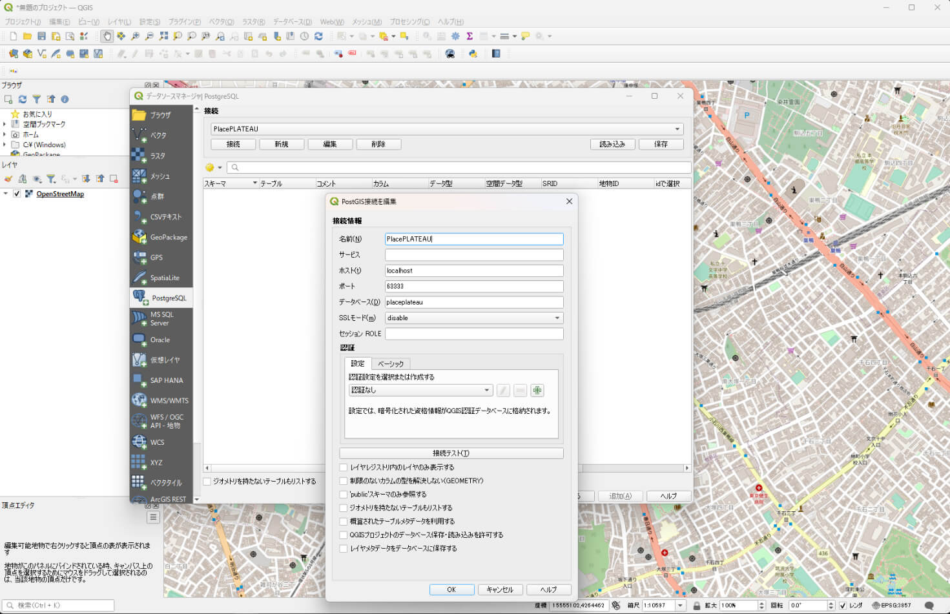Click the Filter icon in Browser panel

tap(37, 99)
